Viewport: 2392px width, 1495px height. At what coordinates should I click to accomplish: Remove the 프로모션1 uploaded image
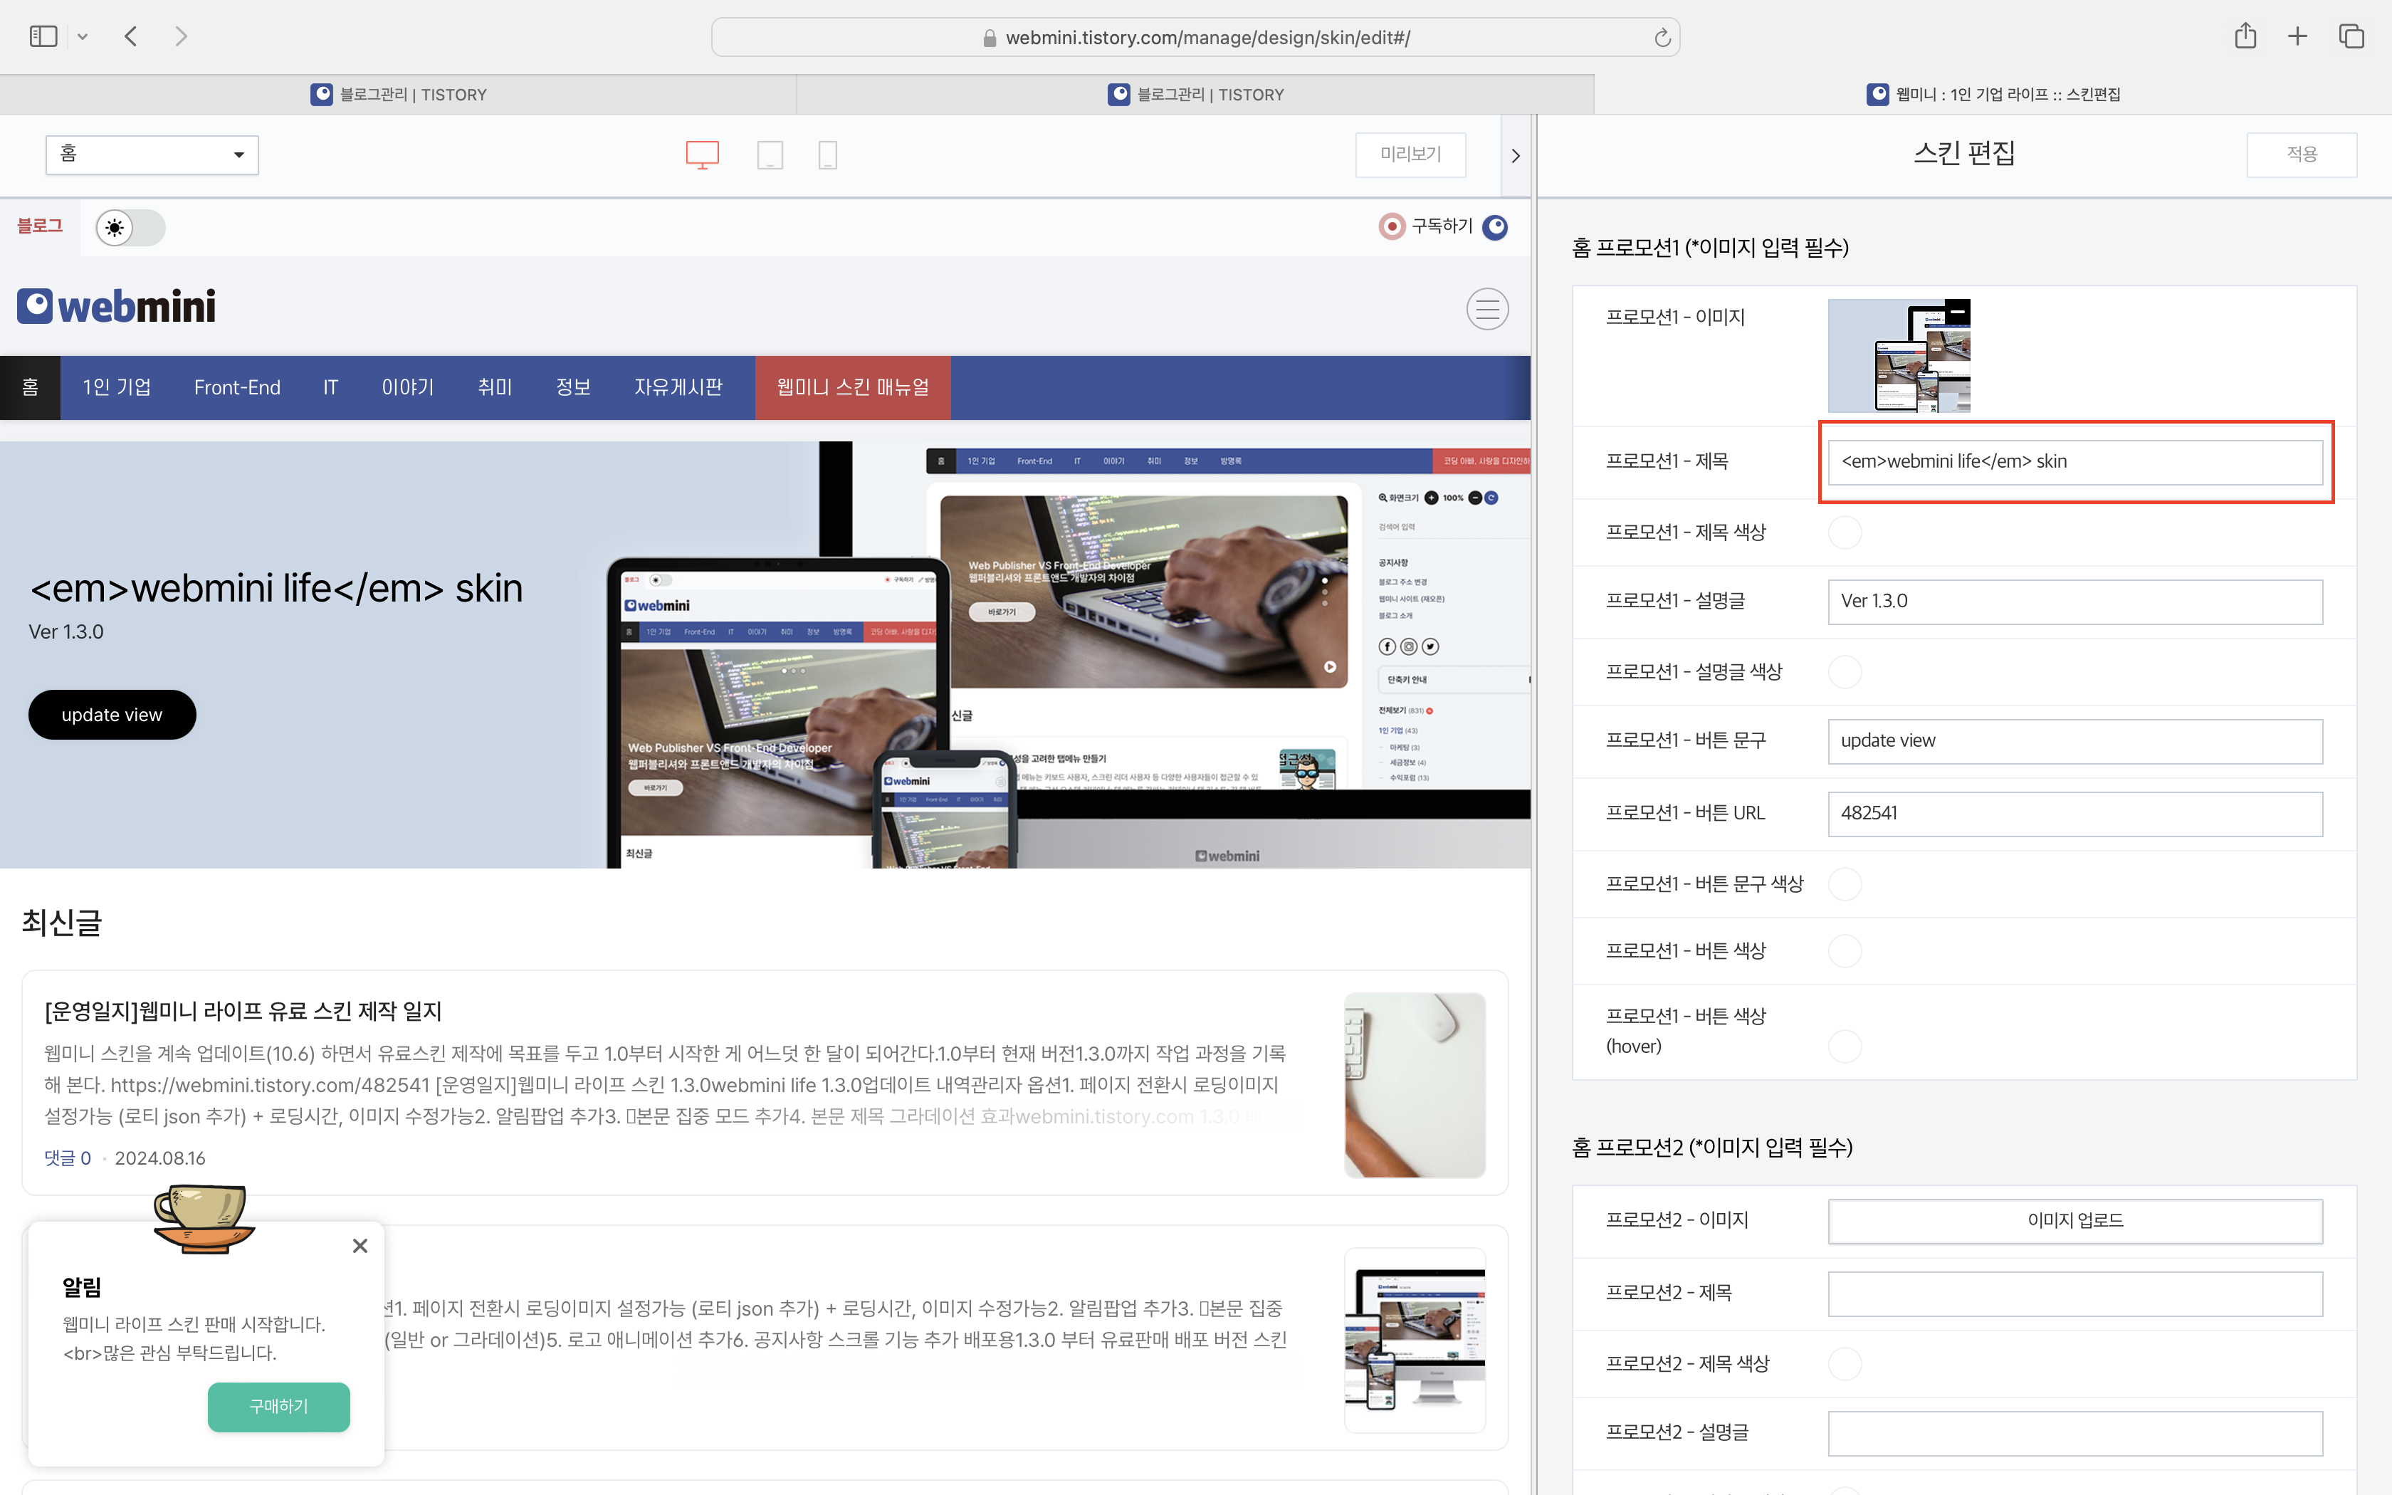pyautogui.click(x=1956, y=312)
